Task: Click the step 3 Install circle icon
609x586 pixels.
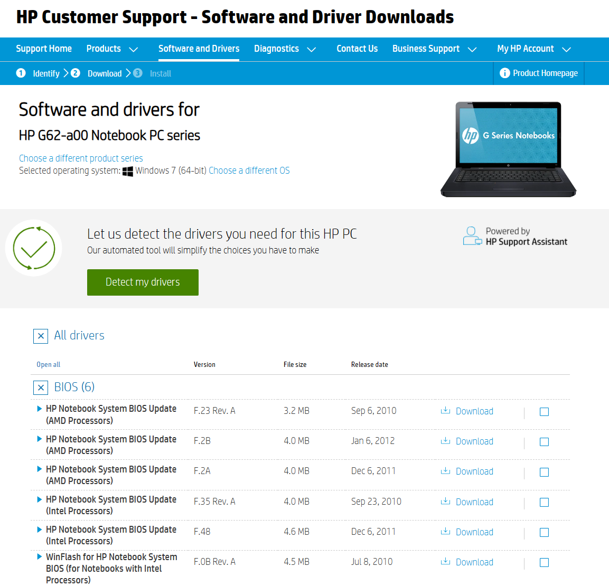Action: 137,73
